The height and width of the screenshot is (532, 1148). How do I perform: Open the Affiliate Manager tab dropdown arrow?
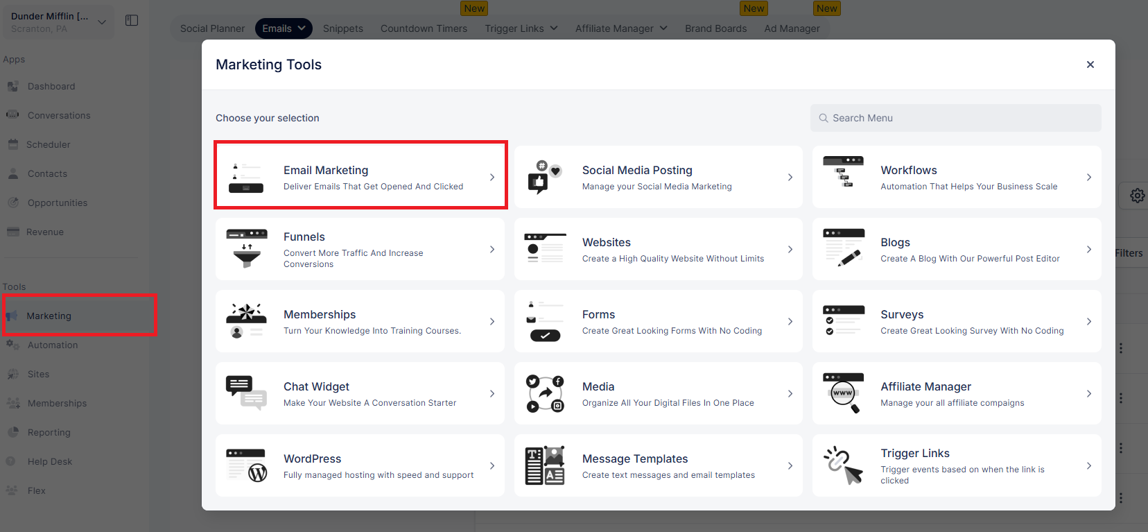[663, 28]
